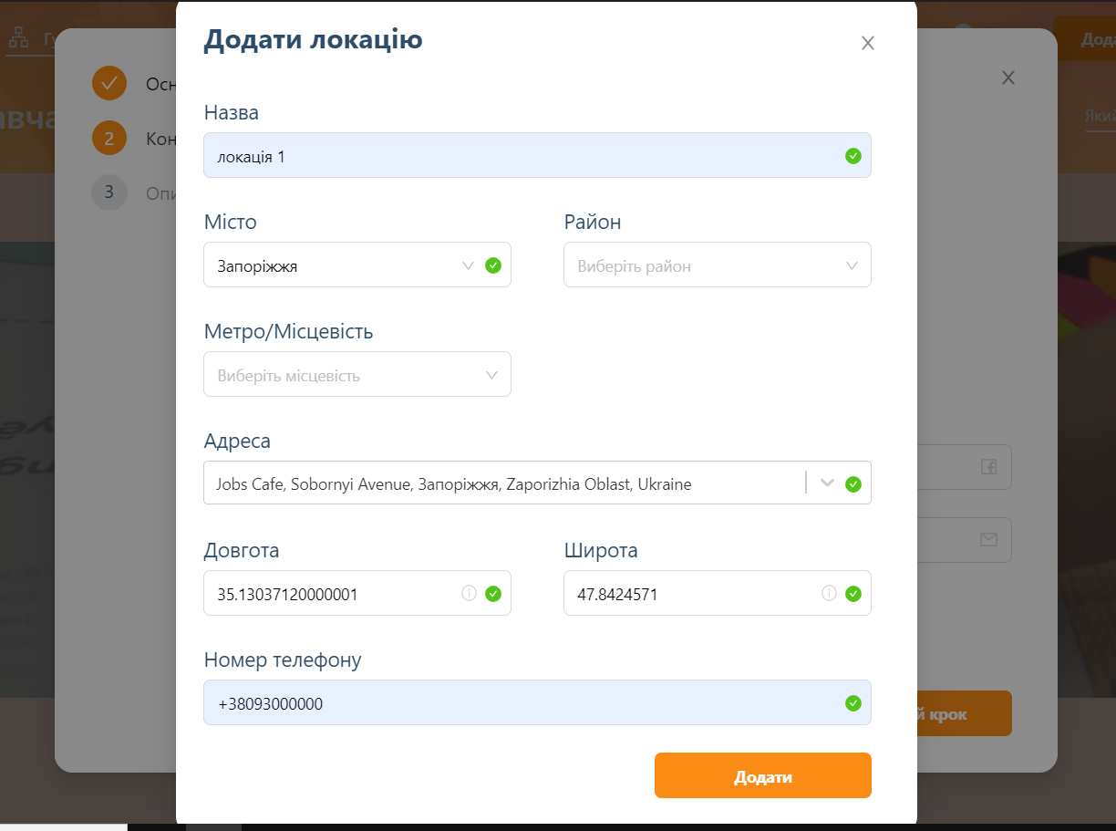Click the green check icon in Місто field
This screenshot has width=1116, height=831.
tap(493, 265)
